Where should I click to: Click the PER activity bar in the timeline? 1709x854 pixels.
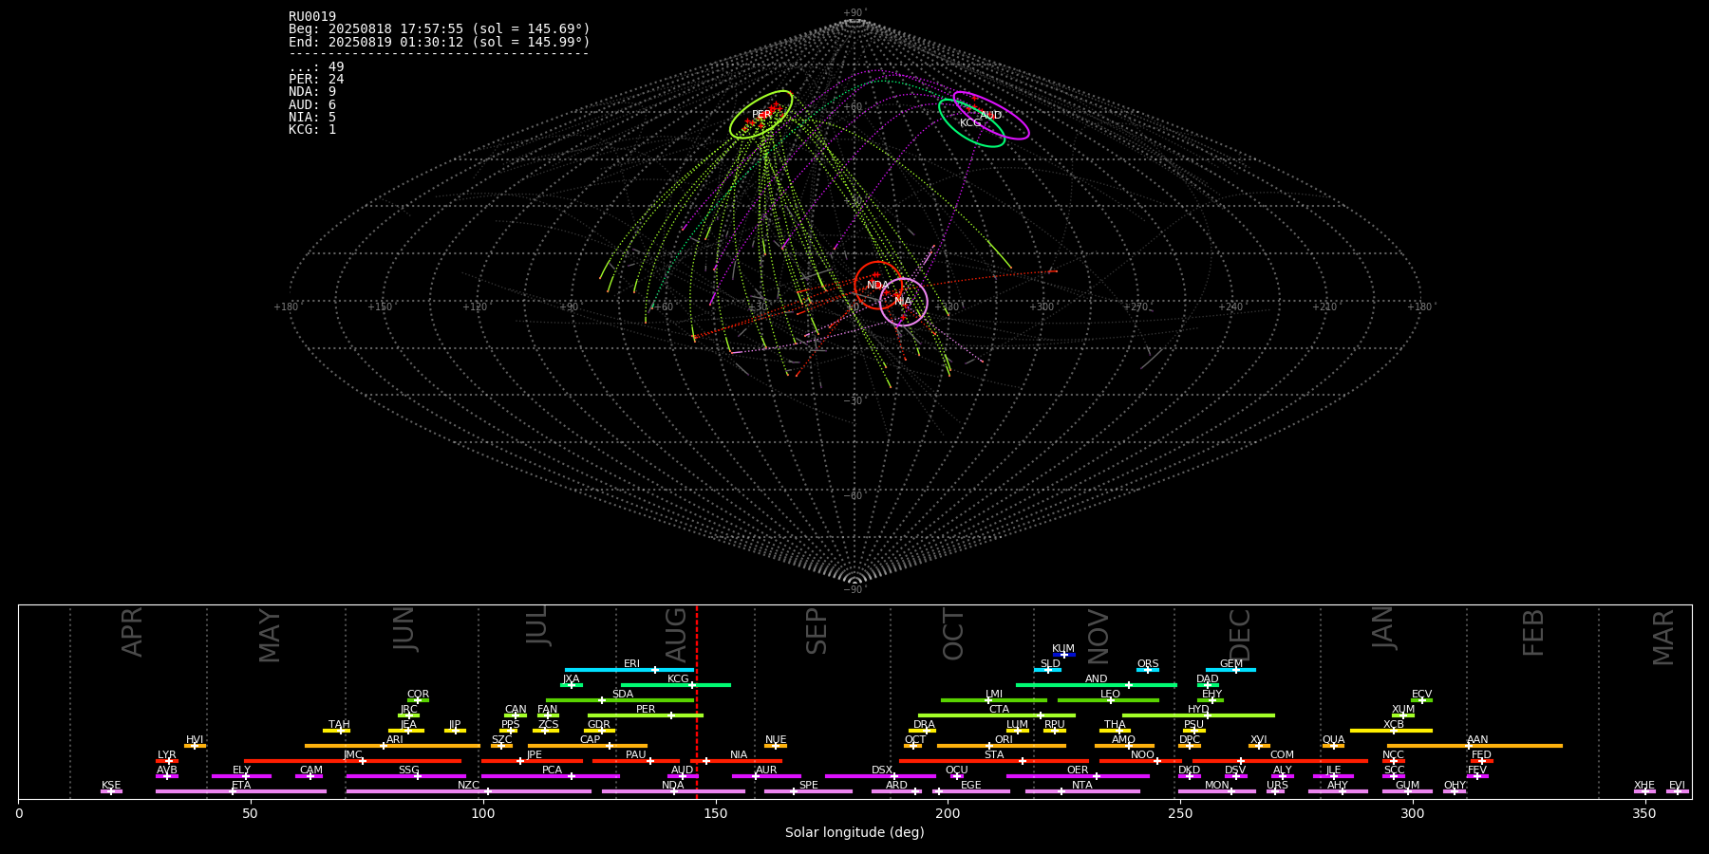pyautogui.click(x=646, y=715)
